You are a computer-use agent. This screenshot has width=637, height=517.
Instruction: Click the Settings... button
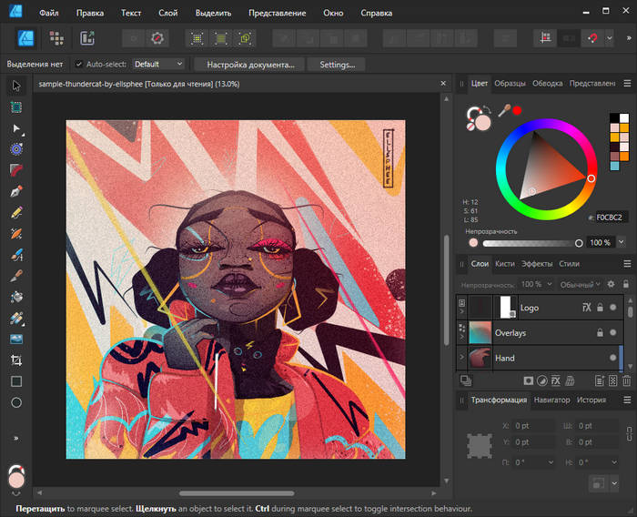337,65
